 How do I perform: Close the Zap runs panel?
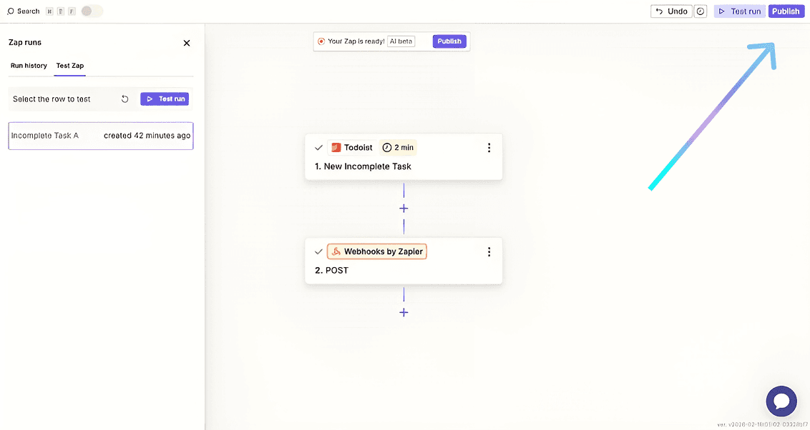(187, 43)
